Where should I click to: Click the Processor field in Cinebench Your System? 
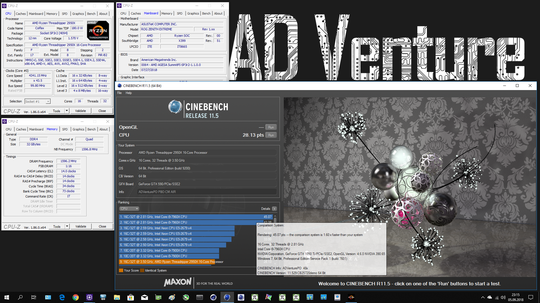(207, 153)
